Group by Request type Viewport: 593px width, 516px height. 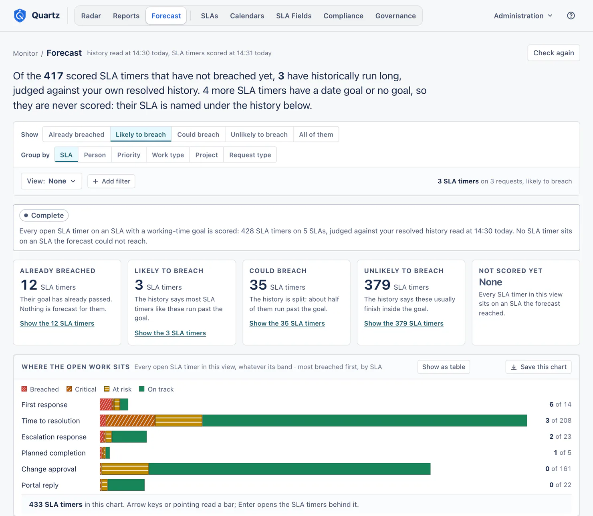pos(250,155)
